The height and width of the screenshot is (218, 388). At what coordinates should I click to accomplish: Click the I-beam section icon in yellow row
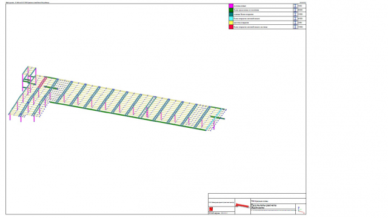(295, 23)
